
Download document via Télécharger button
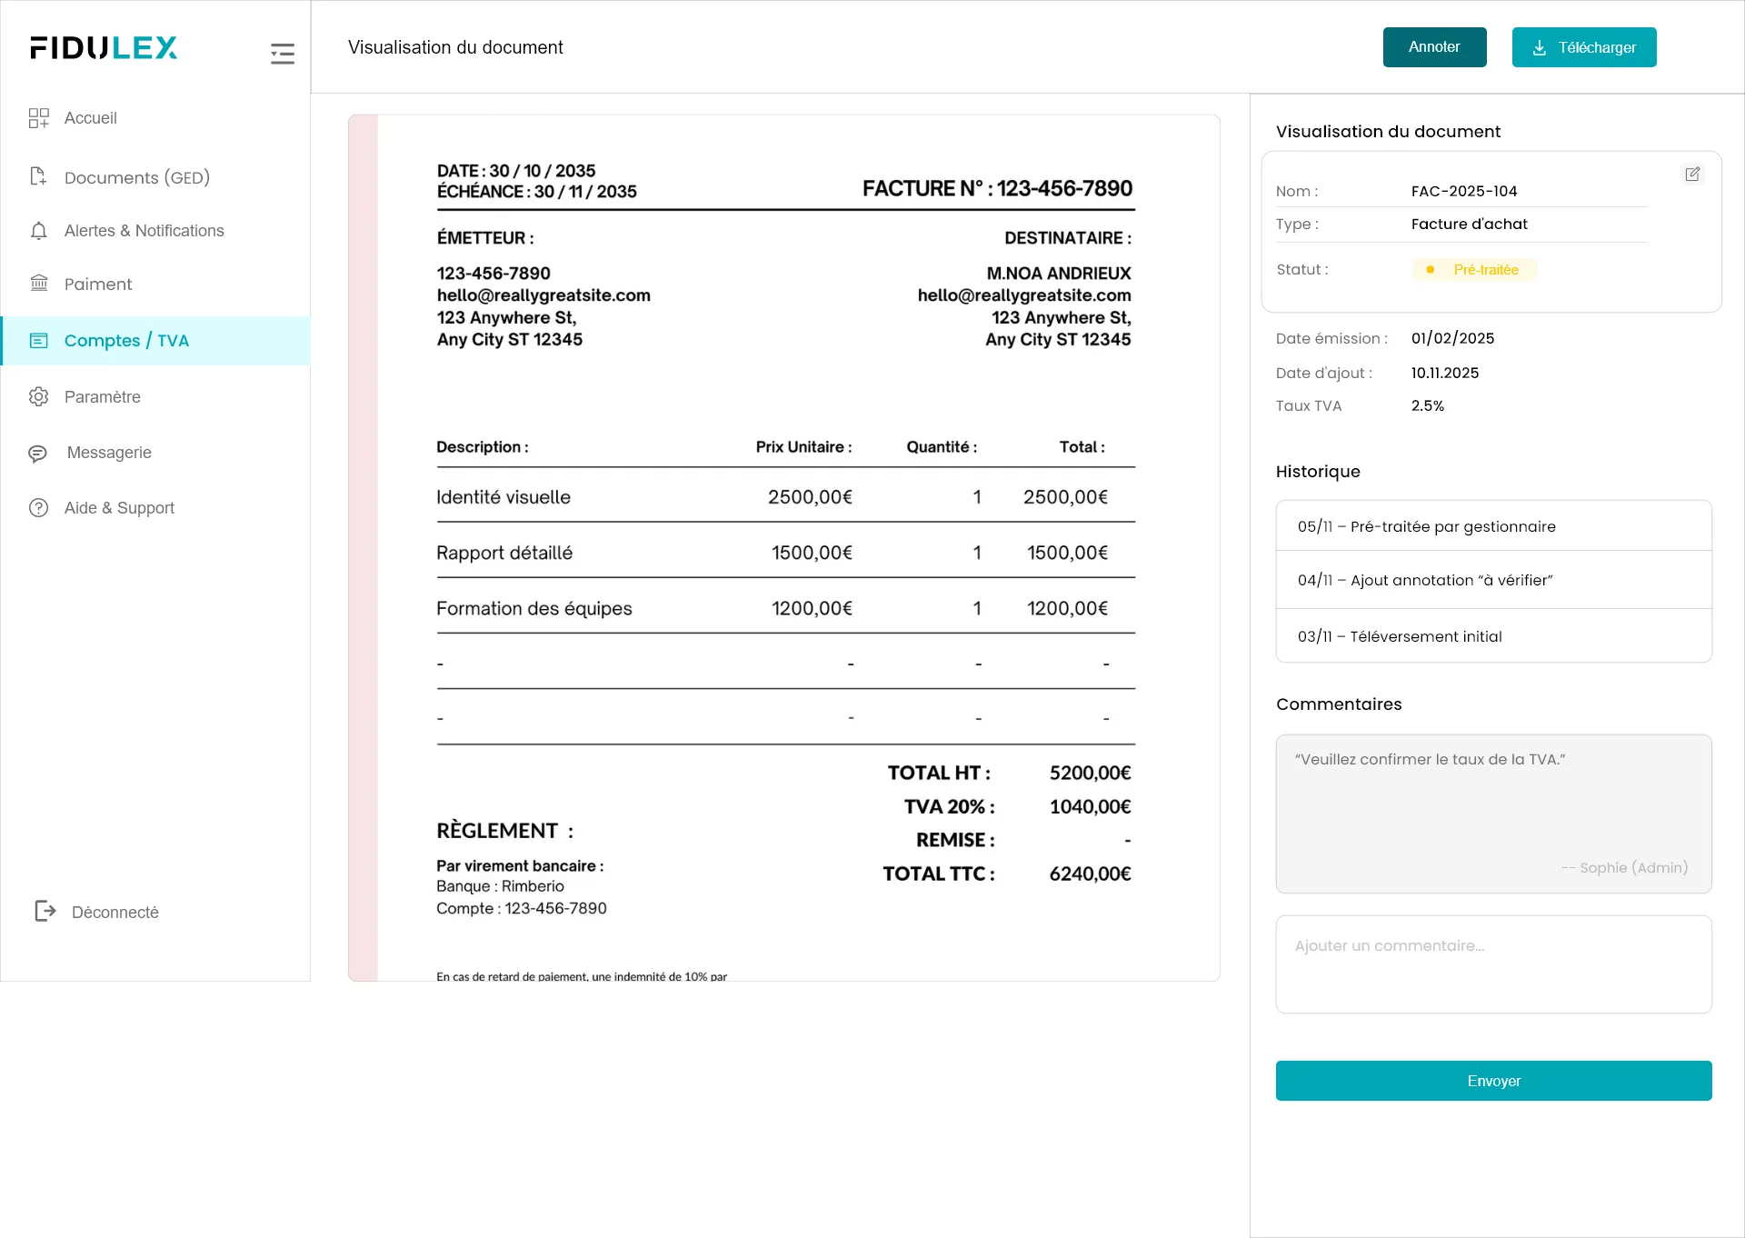tap(1583, 47)
